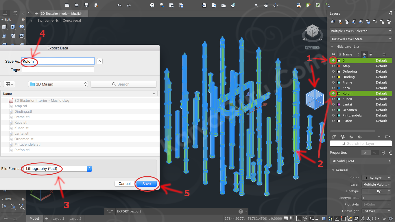The image size is (395, 222).
Task: Open the Unsaved Layer State dropdown
Action: (x=361, y=39)
